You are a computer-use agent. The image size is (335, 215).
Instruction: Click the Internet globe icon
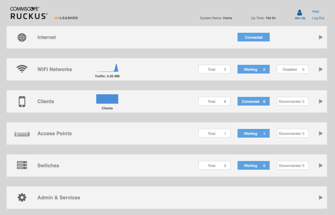click(22, 37)
